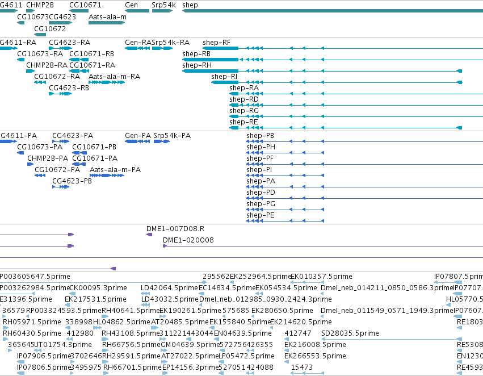Click the CG10672 gene label

[50, 28]
